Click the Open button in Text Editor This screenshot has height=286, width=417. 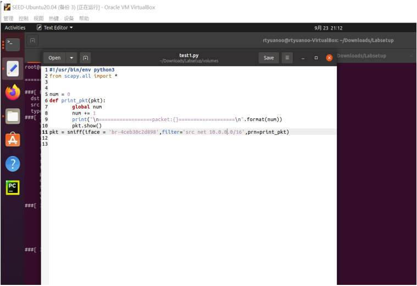pos(54,58)
